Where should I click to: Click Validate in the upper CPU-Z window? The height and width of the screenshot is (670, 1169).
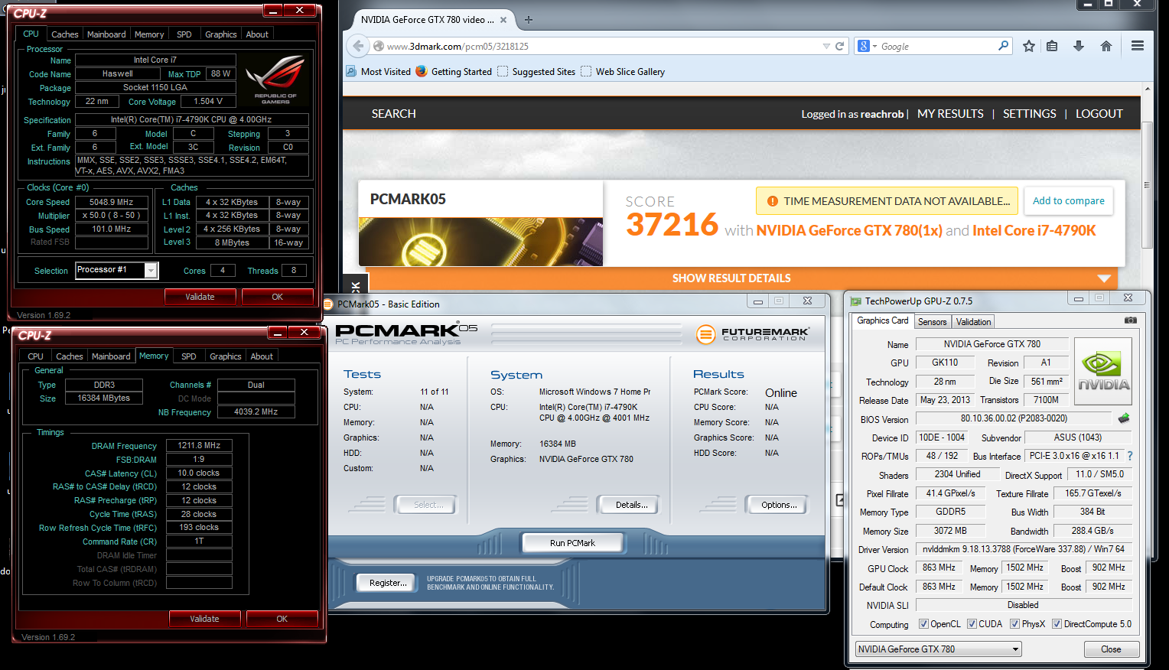[x=200, y=297]
